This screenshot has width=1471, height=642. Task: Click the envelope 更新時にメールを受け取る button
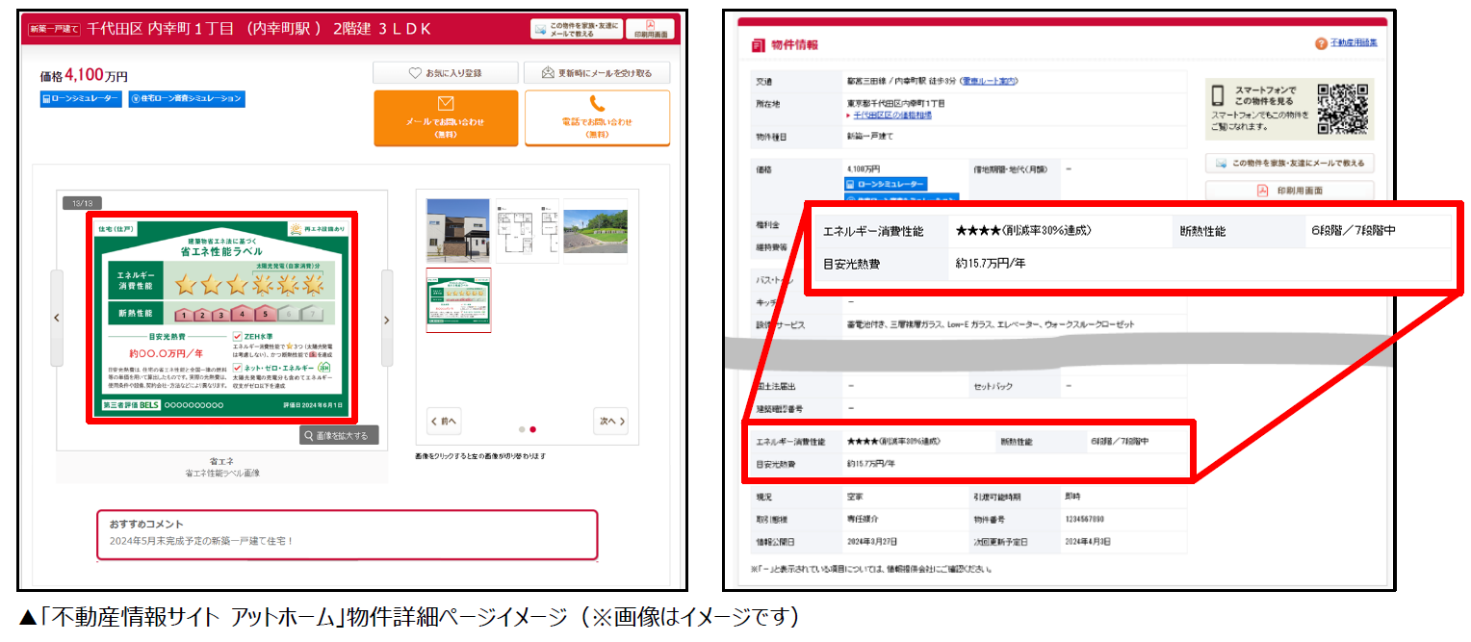(x=597, y=73)
